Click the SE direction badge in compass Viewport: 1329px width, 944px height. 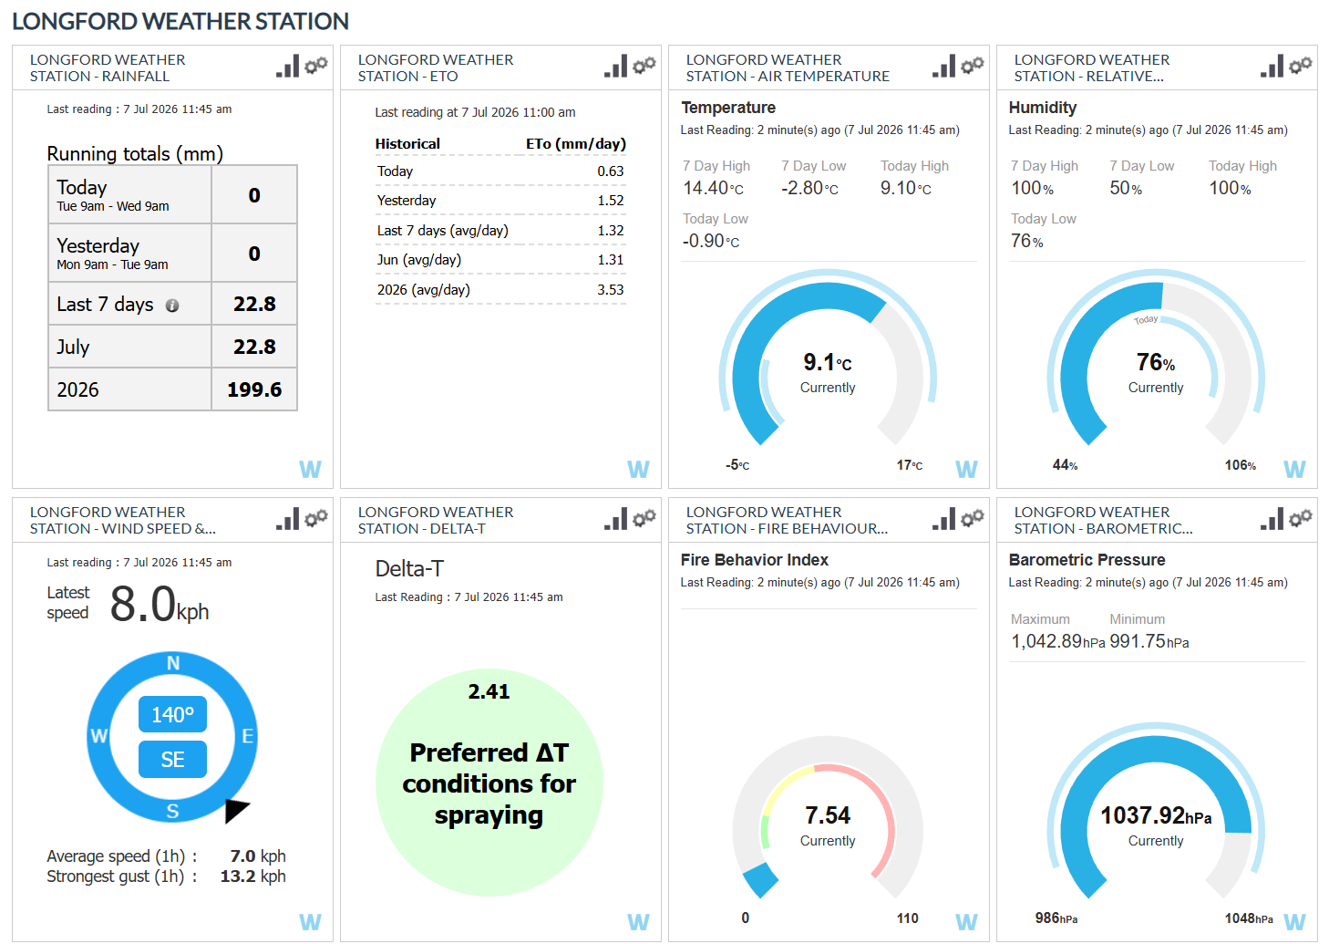(172, 759)
